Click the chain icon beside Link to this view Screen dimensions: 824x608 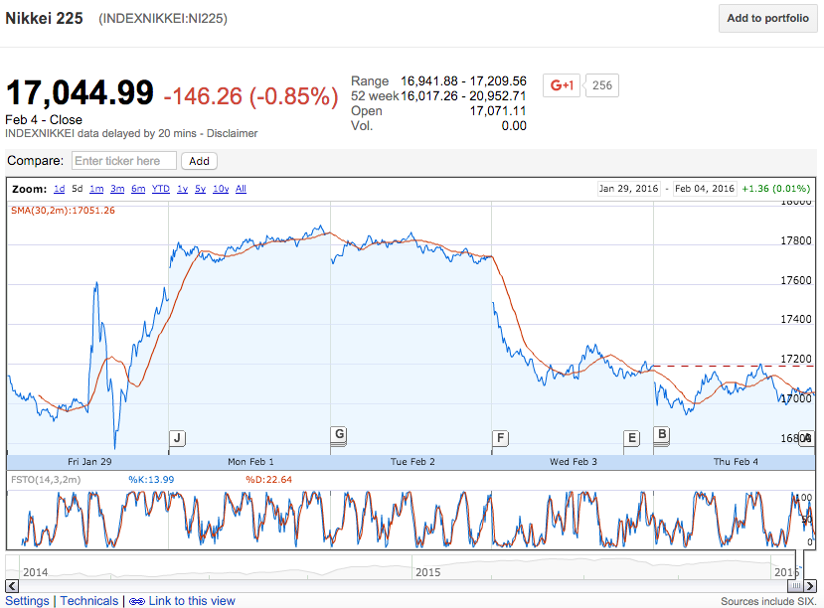(136, 601)
